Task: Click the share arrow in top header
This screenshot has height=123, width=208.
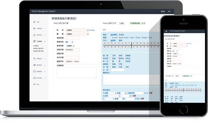Action: (169, 11)
